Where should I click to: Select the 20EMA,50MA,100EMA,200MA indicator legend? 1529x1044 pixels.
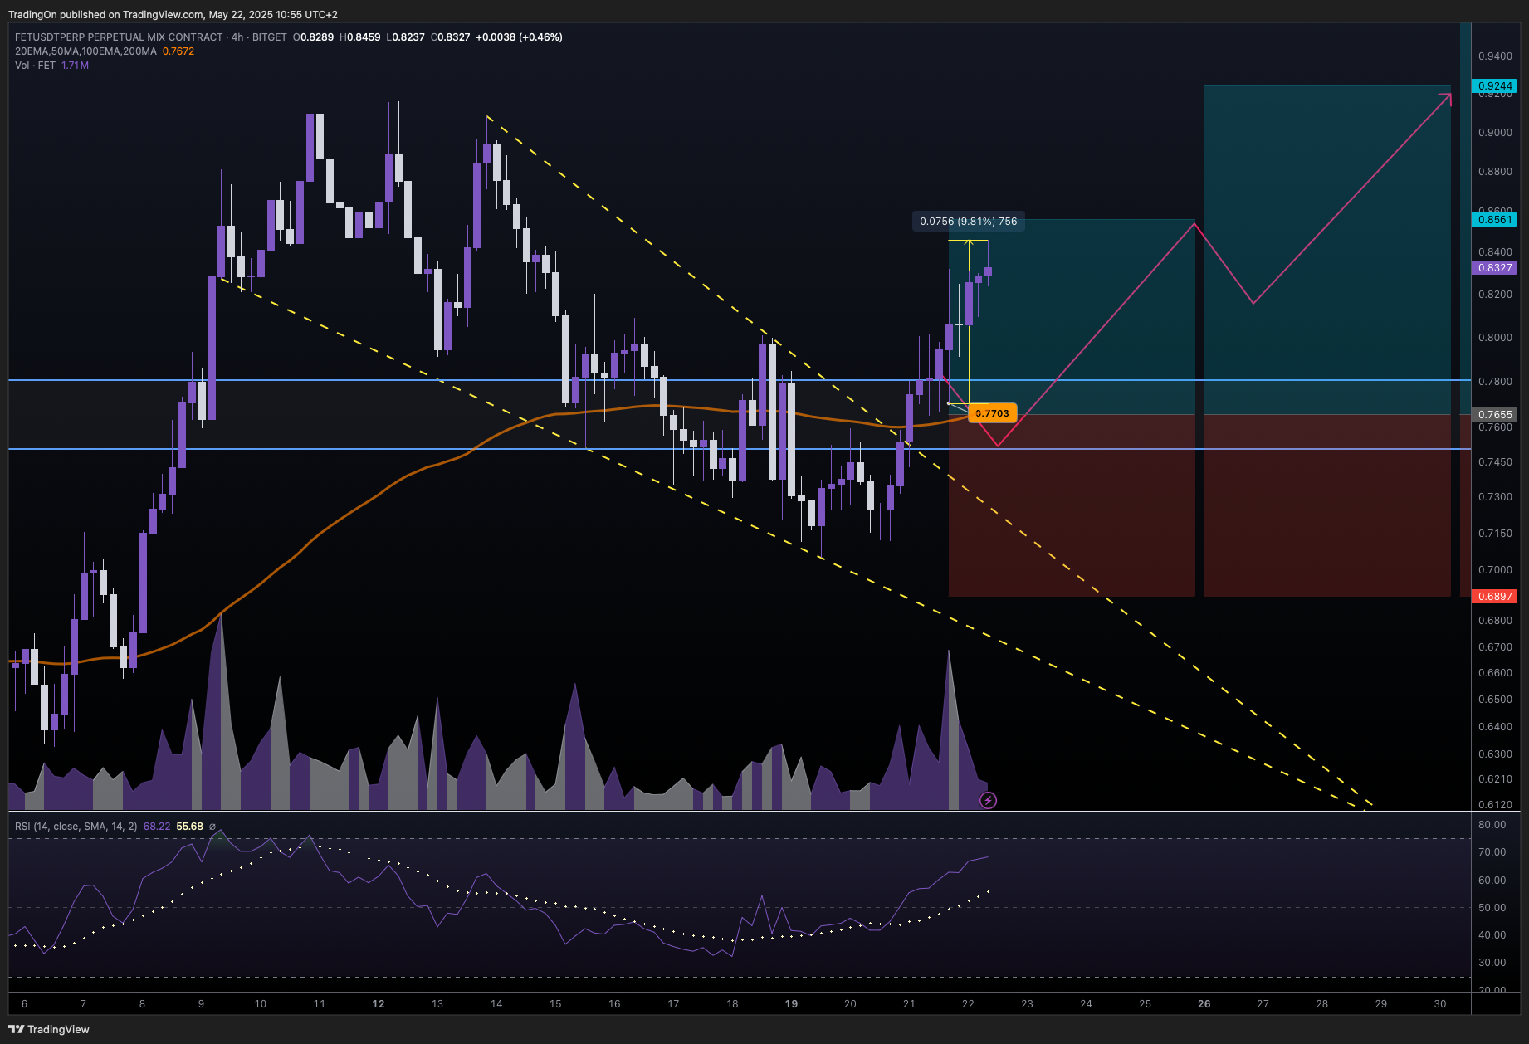85,51
